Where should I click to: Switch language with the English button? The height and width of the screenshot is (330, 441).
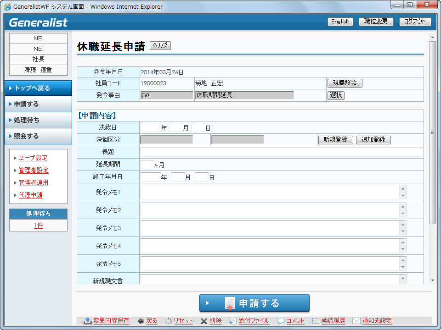coord(340,22)
